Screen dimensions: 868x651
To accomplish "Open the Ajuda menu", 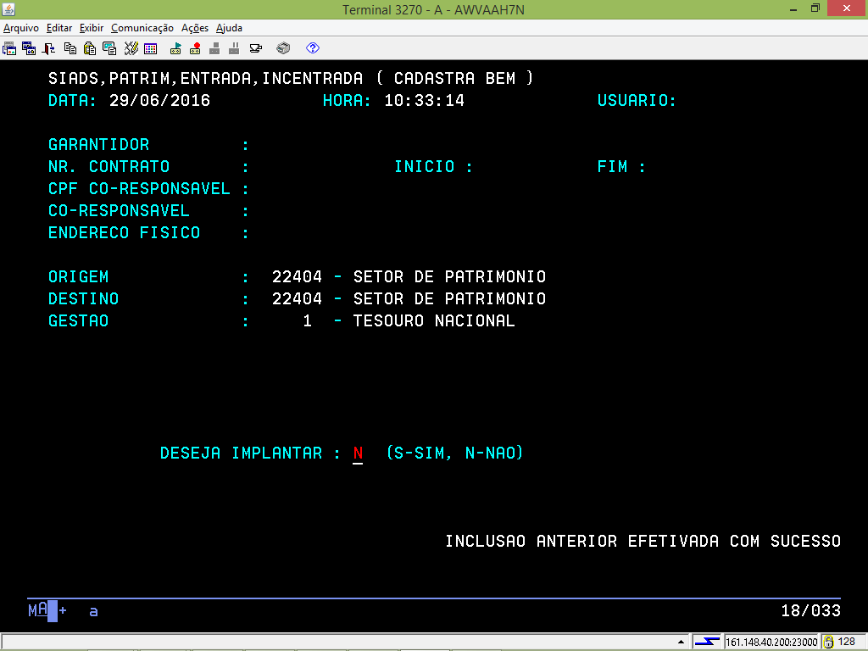I will point(229,28).
